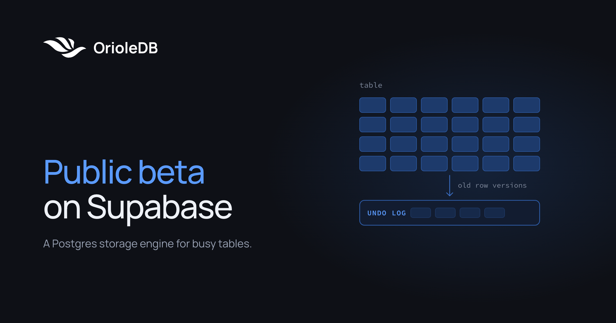
Task: Click the downward arrow toward undo log
Action: coord(450,186)
